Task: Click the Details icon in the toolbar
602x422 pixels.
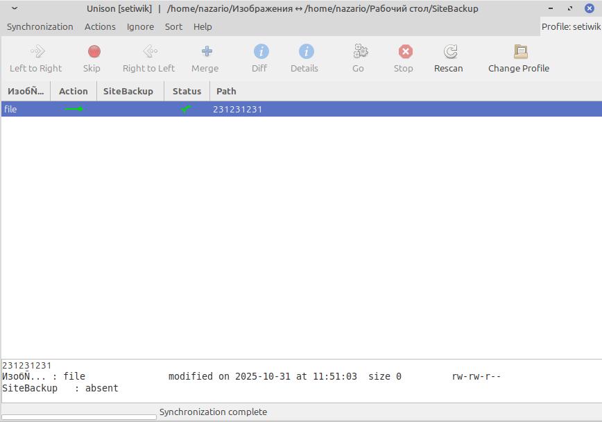Action: pos(304,52)
